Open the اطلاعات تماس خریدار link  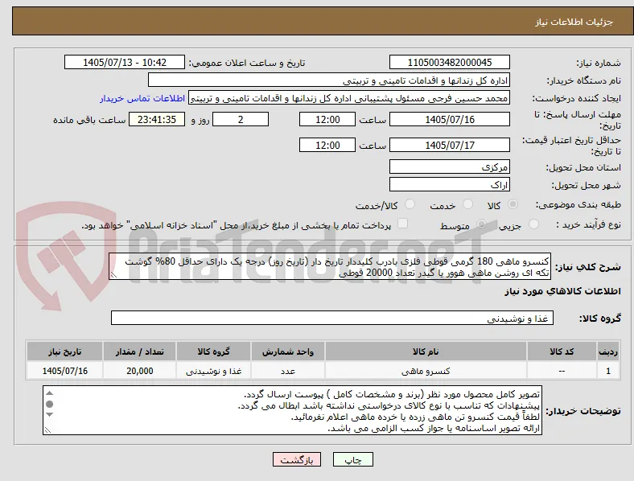(142, 98)
